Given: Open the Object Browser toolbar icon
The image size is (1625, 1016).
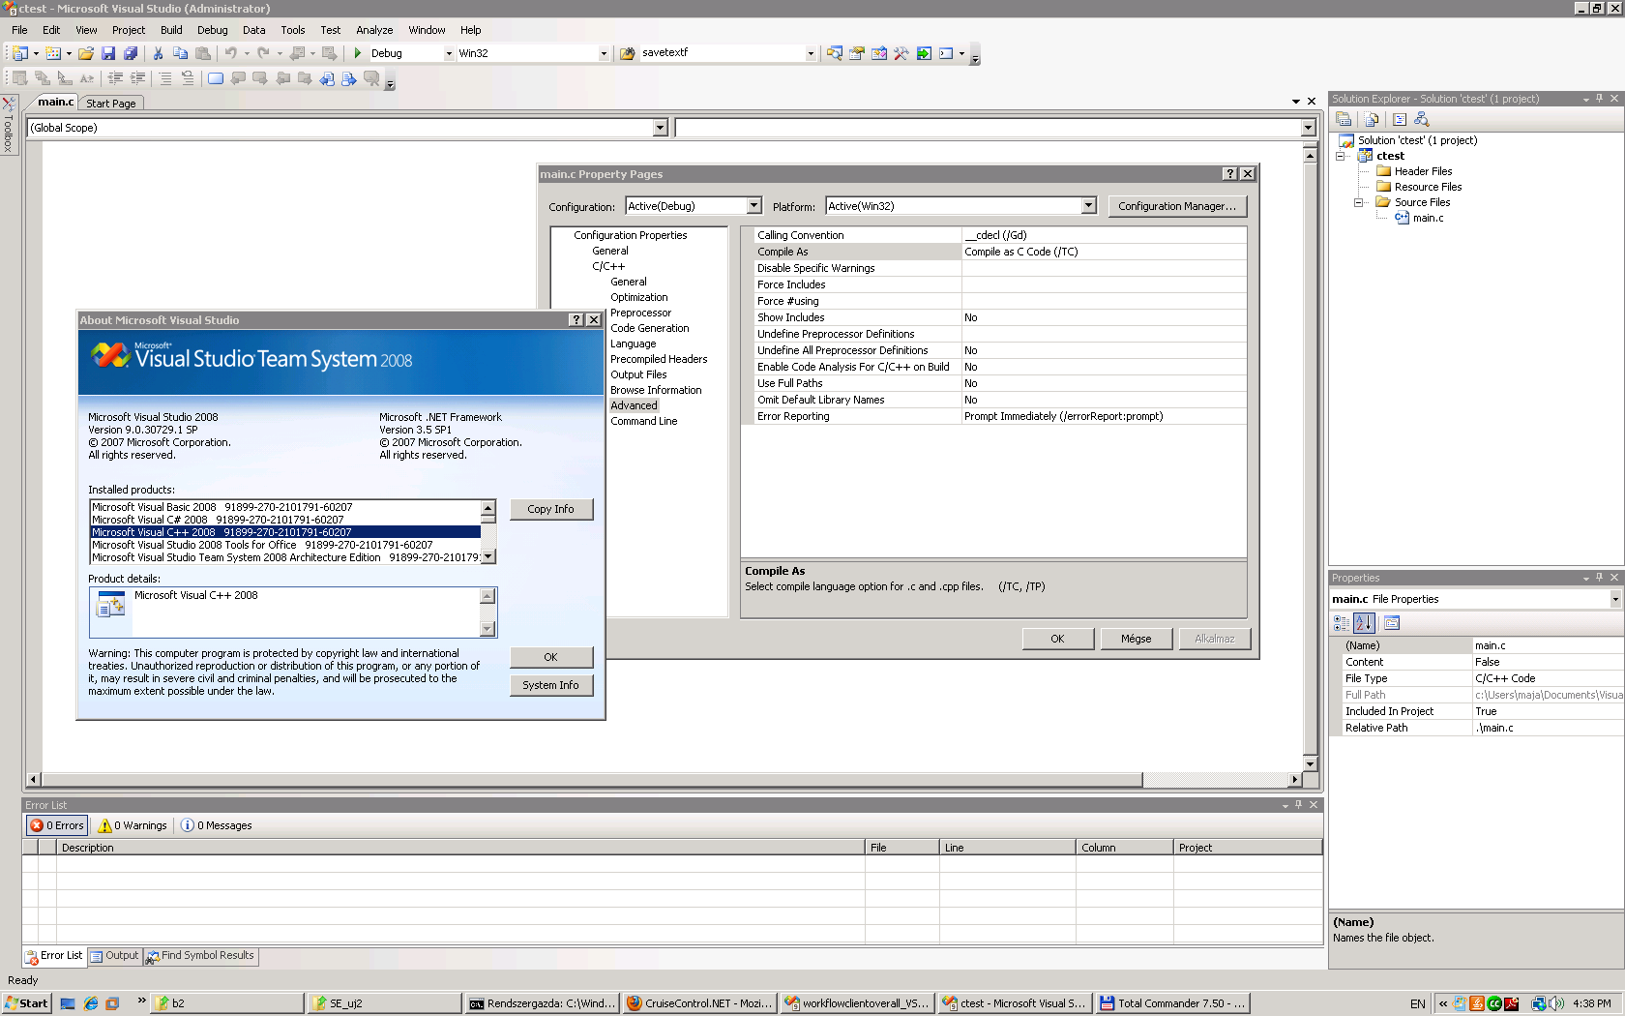Looking at the screenshot, I should coord(878,53).
